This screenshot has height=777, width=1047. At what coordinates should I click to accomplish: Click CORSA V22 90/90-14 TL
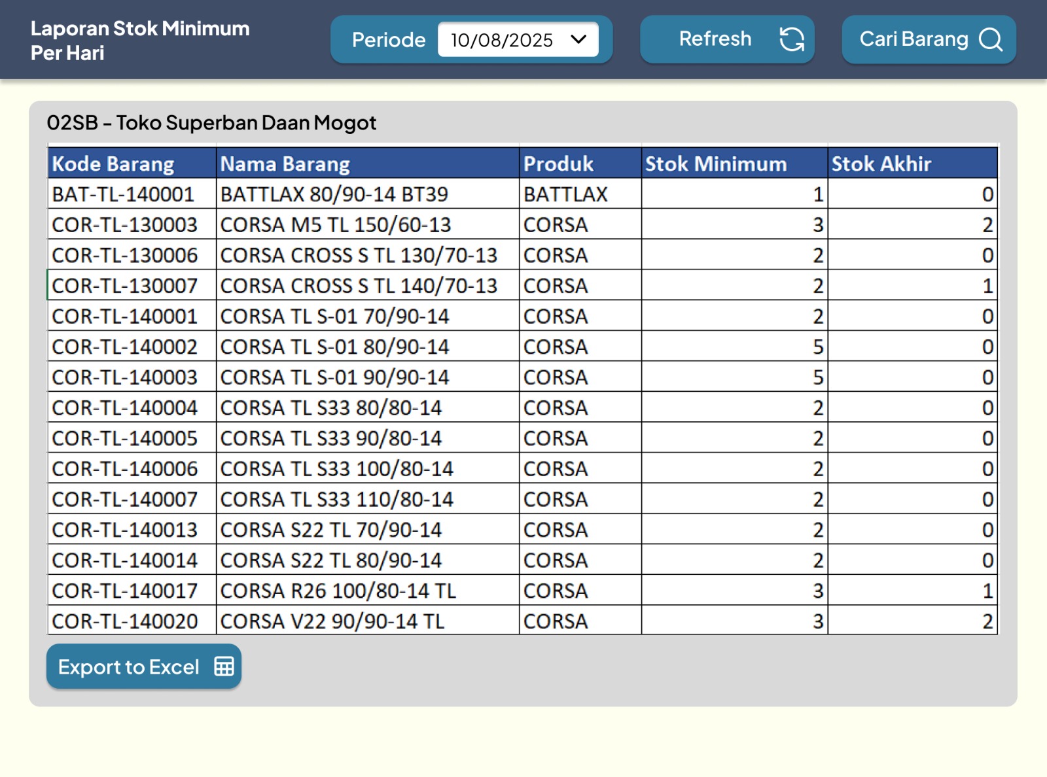tap(368, 621)
